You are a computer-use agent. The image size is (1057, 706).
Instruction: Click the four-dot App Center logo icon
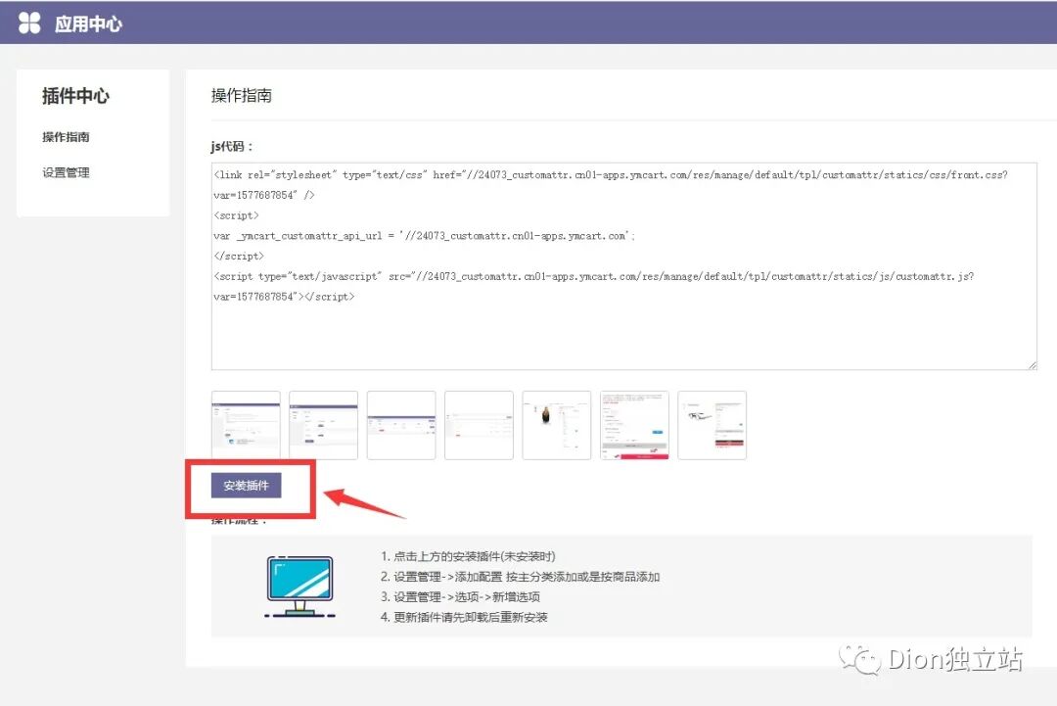click(30, 23)
